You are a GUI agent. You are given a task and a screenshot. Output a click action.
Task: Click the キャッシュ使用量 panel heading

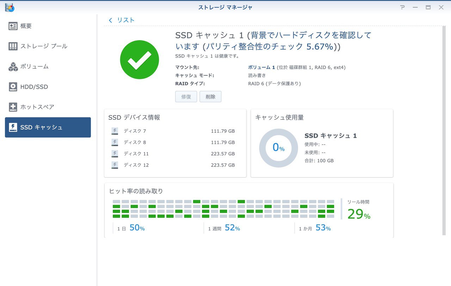279,118
